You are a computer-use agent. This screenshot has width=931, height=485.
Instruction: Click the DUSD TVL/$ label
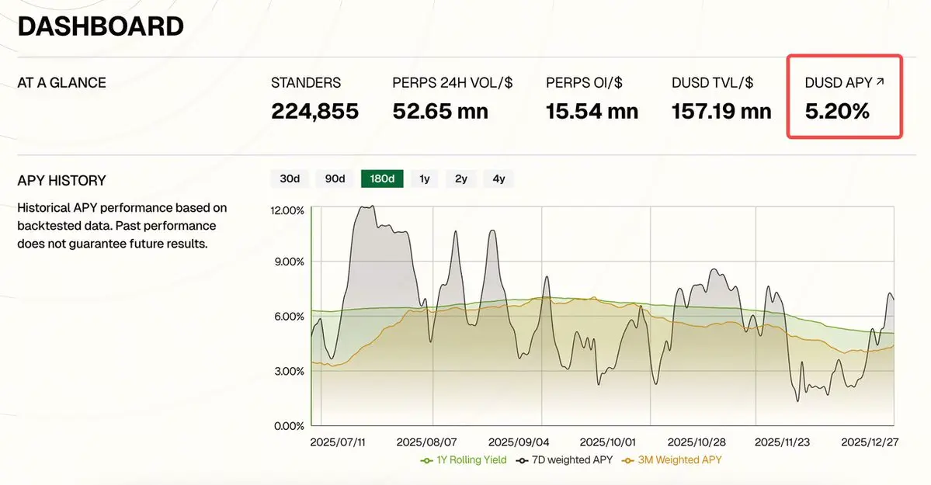click(x=713, y=82)
